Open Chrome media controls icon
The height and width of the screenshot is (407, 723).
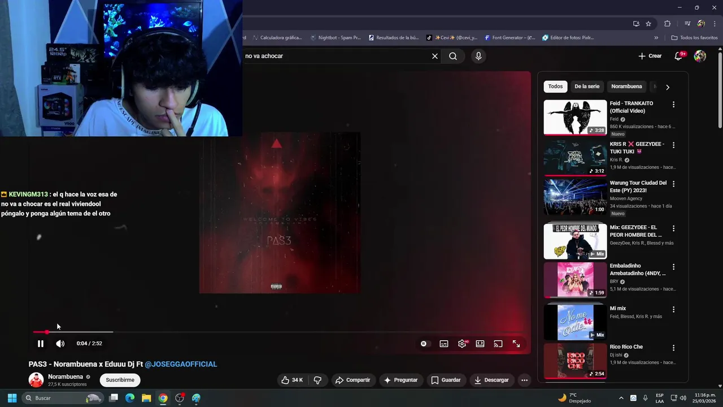[687, 24]
